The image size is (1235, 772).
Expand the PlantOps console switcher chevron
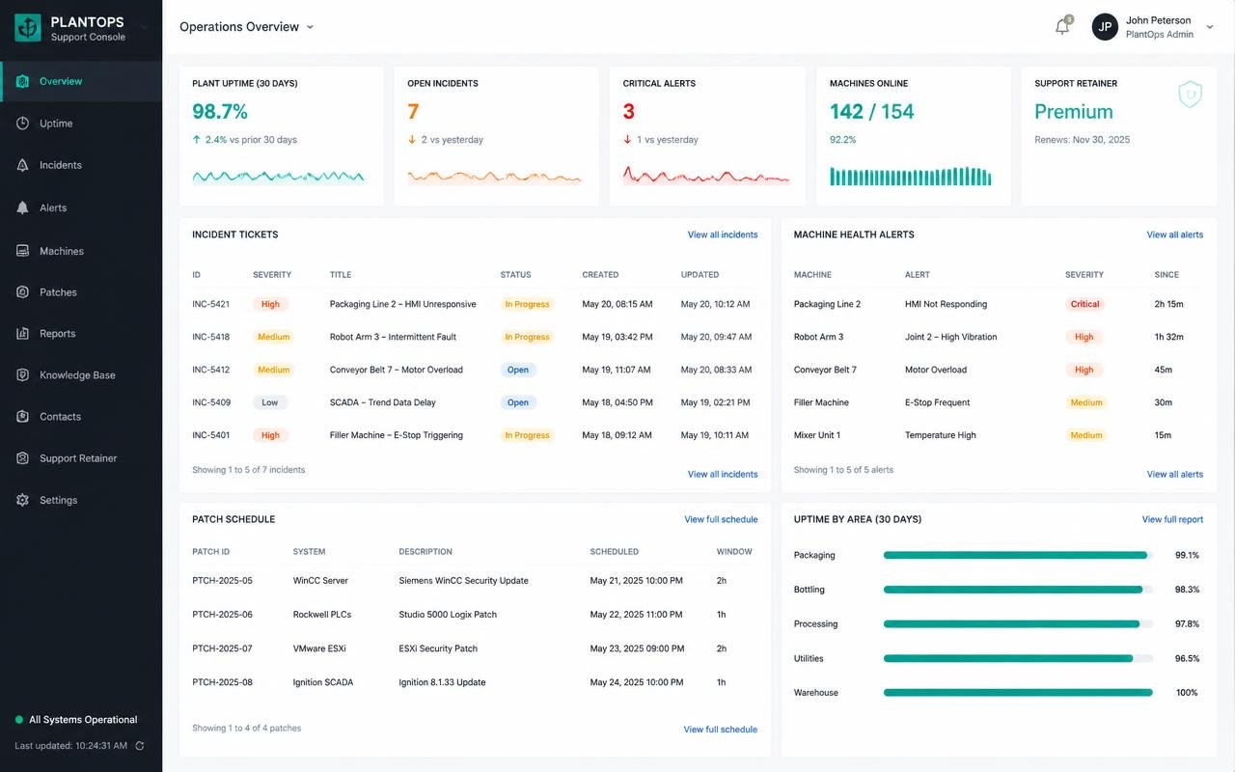145,27
